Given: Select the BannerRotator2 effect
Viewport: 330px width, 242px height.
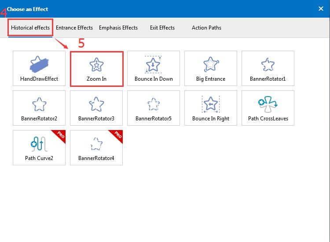Looking at the screenshot, I should point(39,108).
